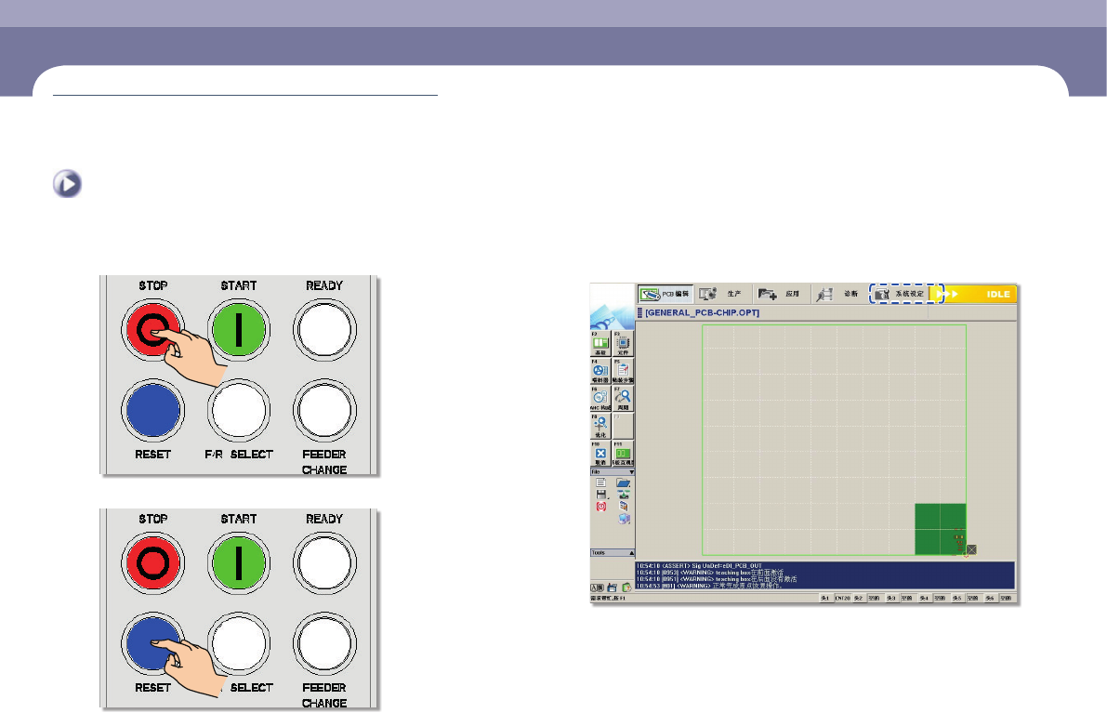Click the F5 step editing icon
The width and height of the screenshot is (1107, 713).
click(x=623, y=371)
